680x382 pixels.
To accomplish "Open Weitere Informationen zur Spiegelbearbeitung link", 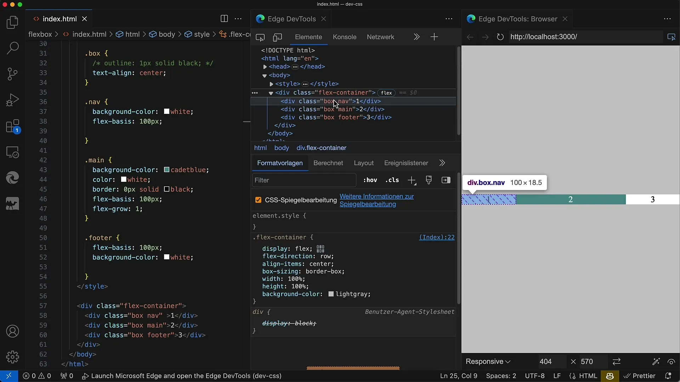I will click(376, 200).
